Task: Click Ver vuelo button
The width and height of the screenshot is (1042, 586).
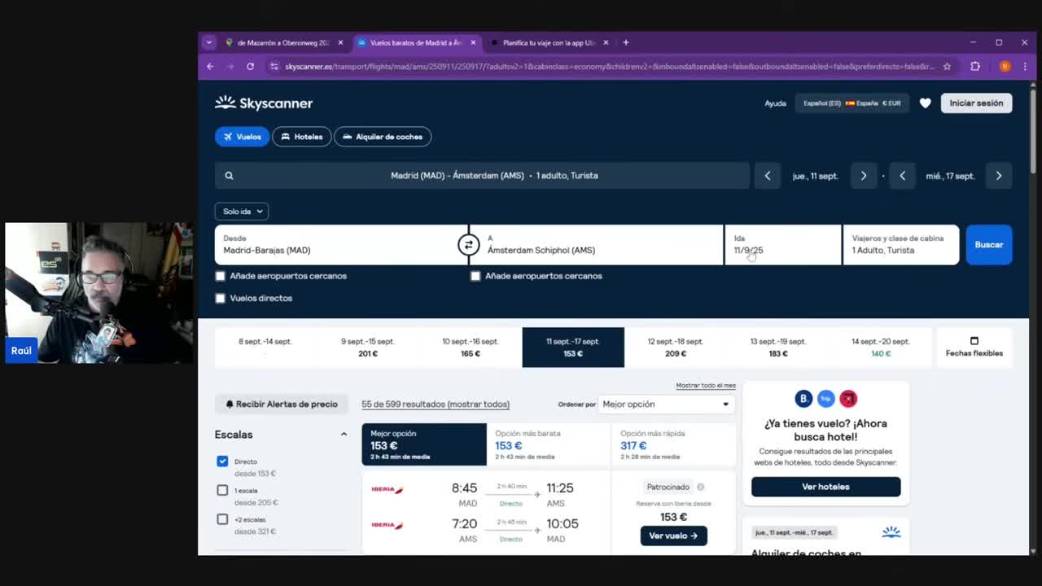Action: point(673,536)
